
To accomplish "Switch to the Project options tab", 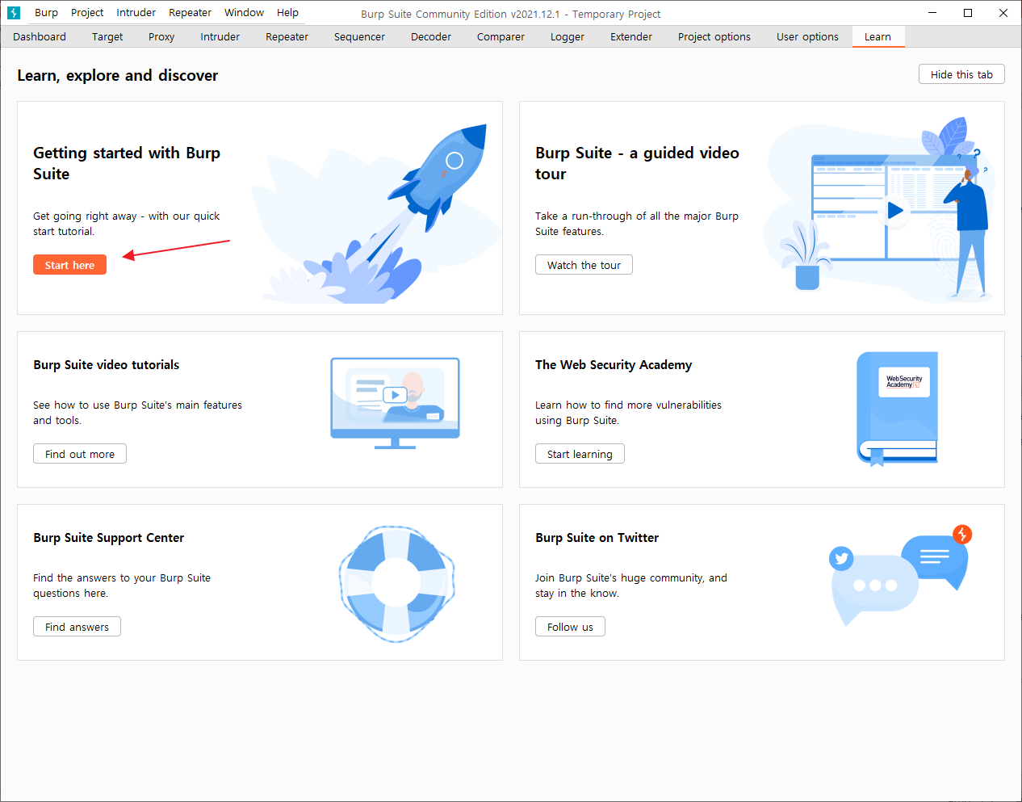I will coord(714,37).
